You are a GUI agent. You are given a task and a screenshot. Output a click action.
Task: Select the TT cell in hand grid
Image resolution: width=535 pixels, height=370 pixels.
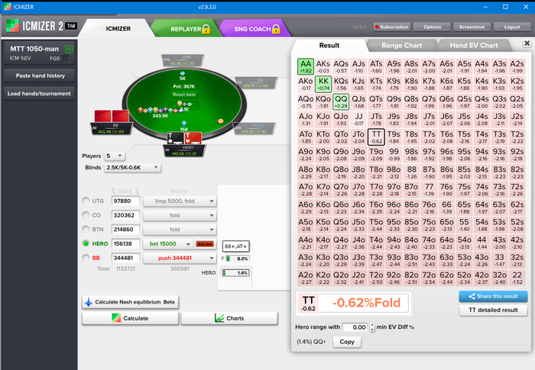pos(376,137)
